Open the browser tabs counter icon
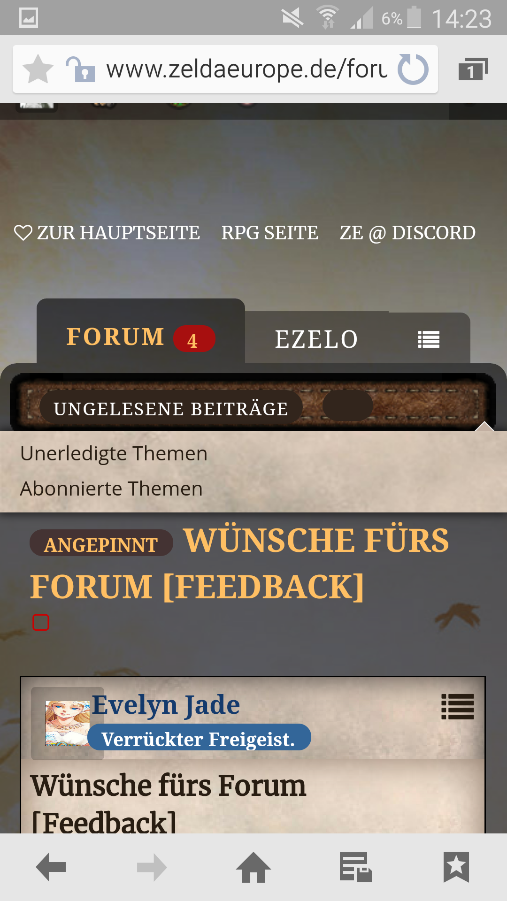 coord(473,69)
